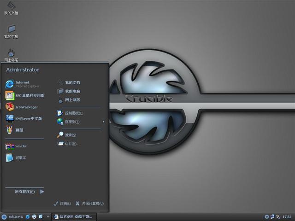Open SFC 桌酷网专用版 program

(x=25, y=95)
